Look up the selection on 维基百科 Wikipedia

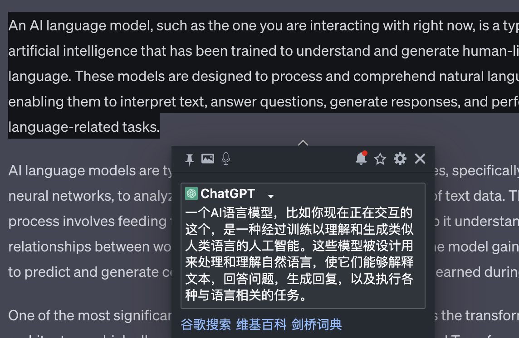coord(260,324)
